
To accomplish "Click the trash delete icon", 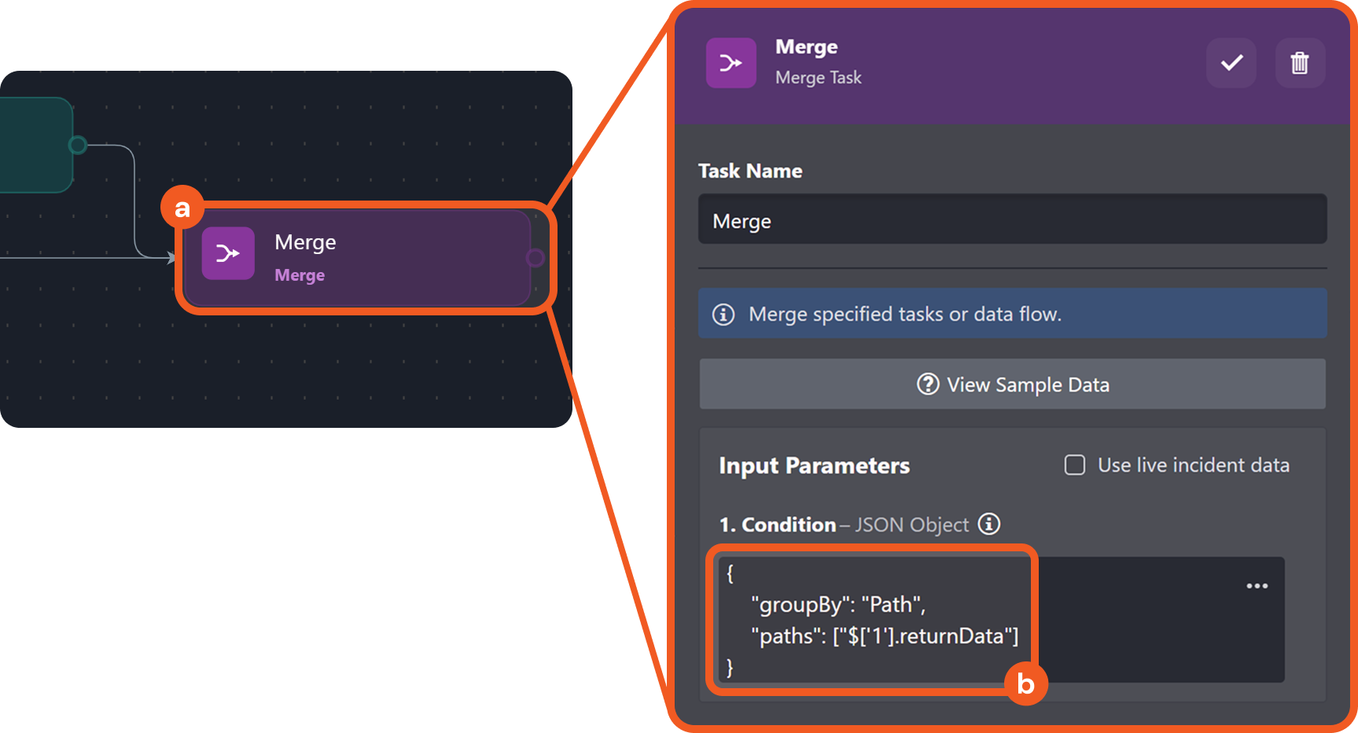I will coord(1299,63).
